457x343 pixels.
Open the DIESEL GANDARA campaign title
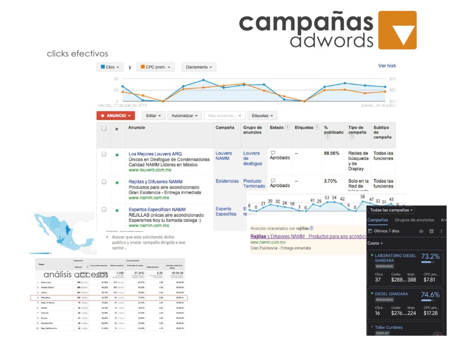coord(391,294)
